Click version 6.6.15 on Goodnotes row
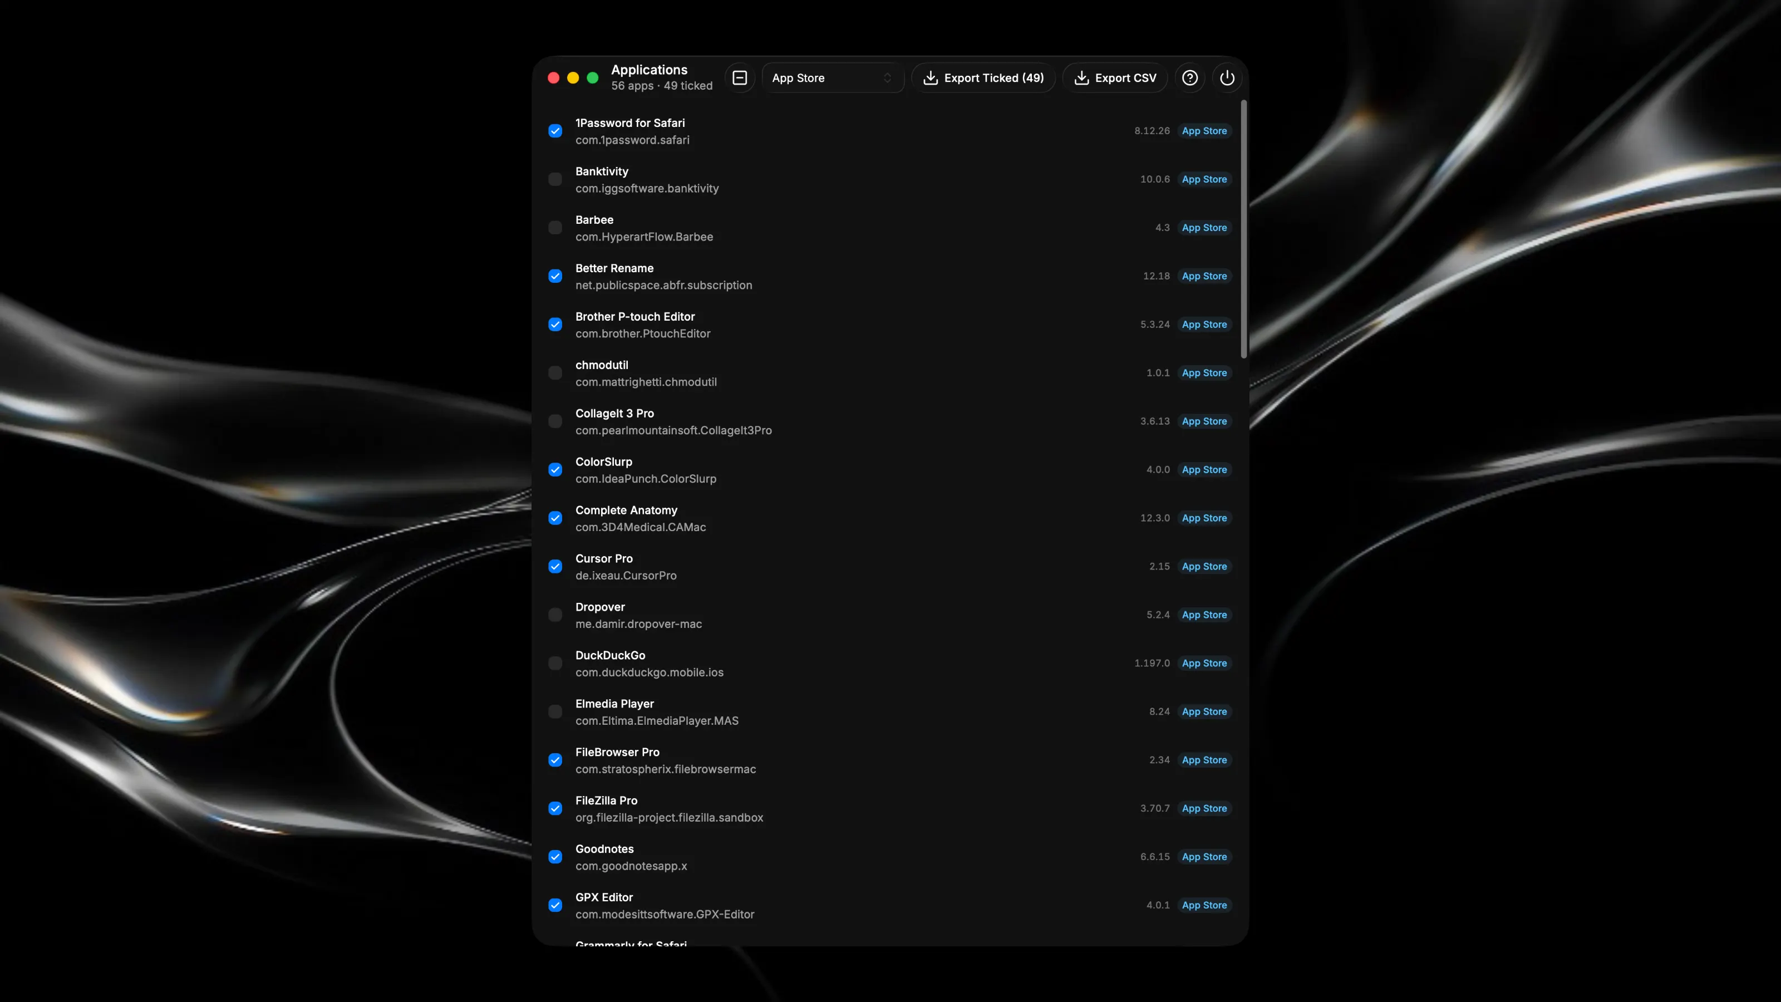This screenshot has width=1781, height=1002. (1155, 857)
